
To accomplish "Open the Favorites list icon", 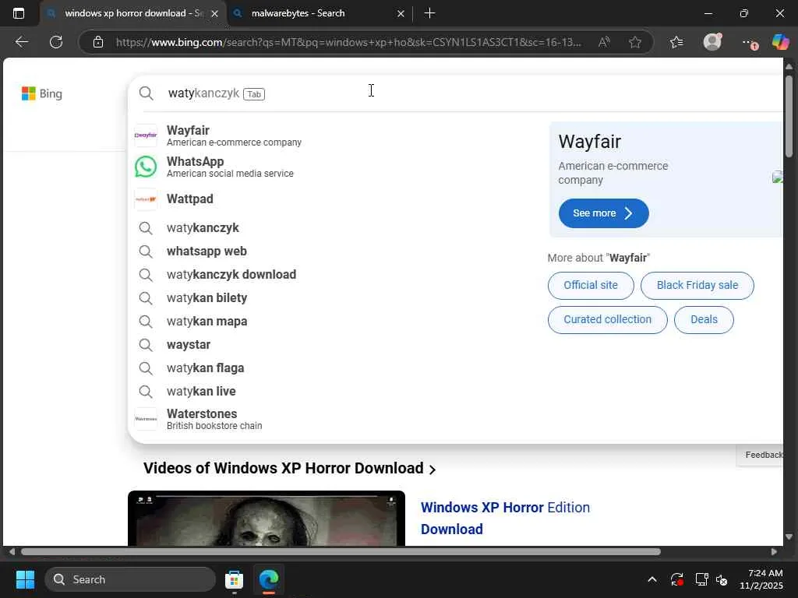I will coord(676,42).
